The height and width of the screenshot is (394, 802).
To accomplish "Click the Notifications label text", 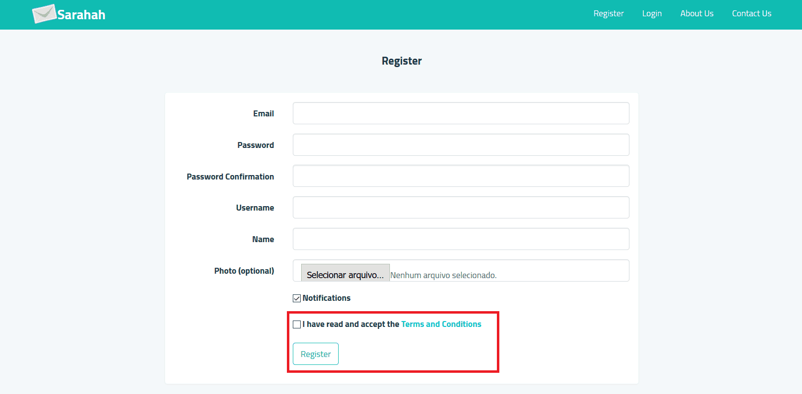I will pyautogui.click(x=326, y=298).
